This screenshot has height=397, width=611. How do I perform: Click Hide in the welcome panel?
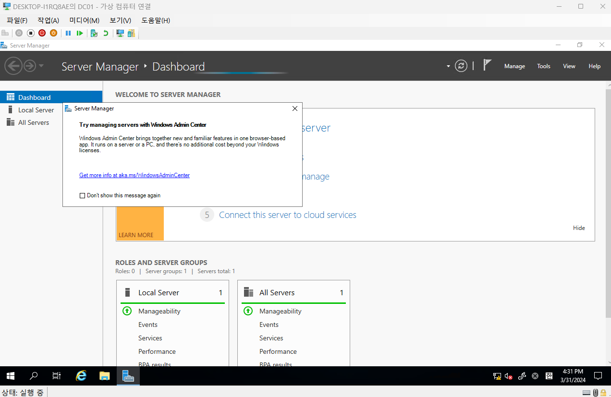click(x=579, y=228)
